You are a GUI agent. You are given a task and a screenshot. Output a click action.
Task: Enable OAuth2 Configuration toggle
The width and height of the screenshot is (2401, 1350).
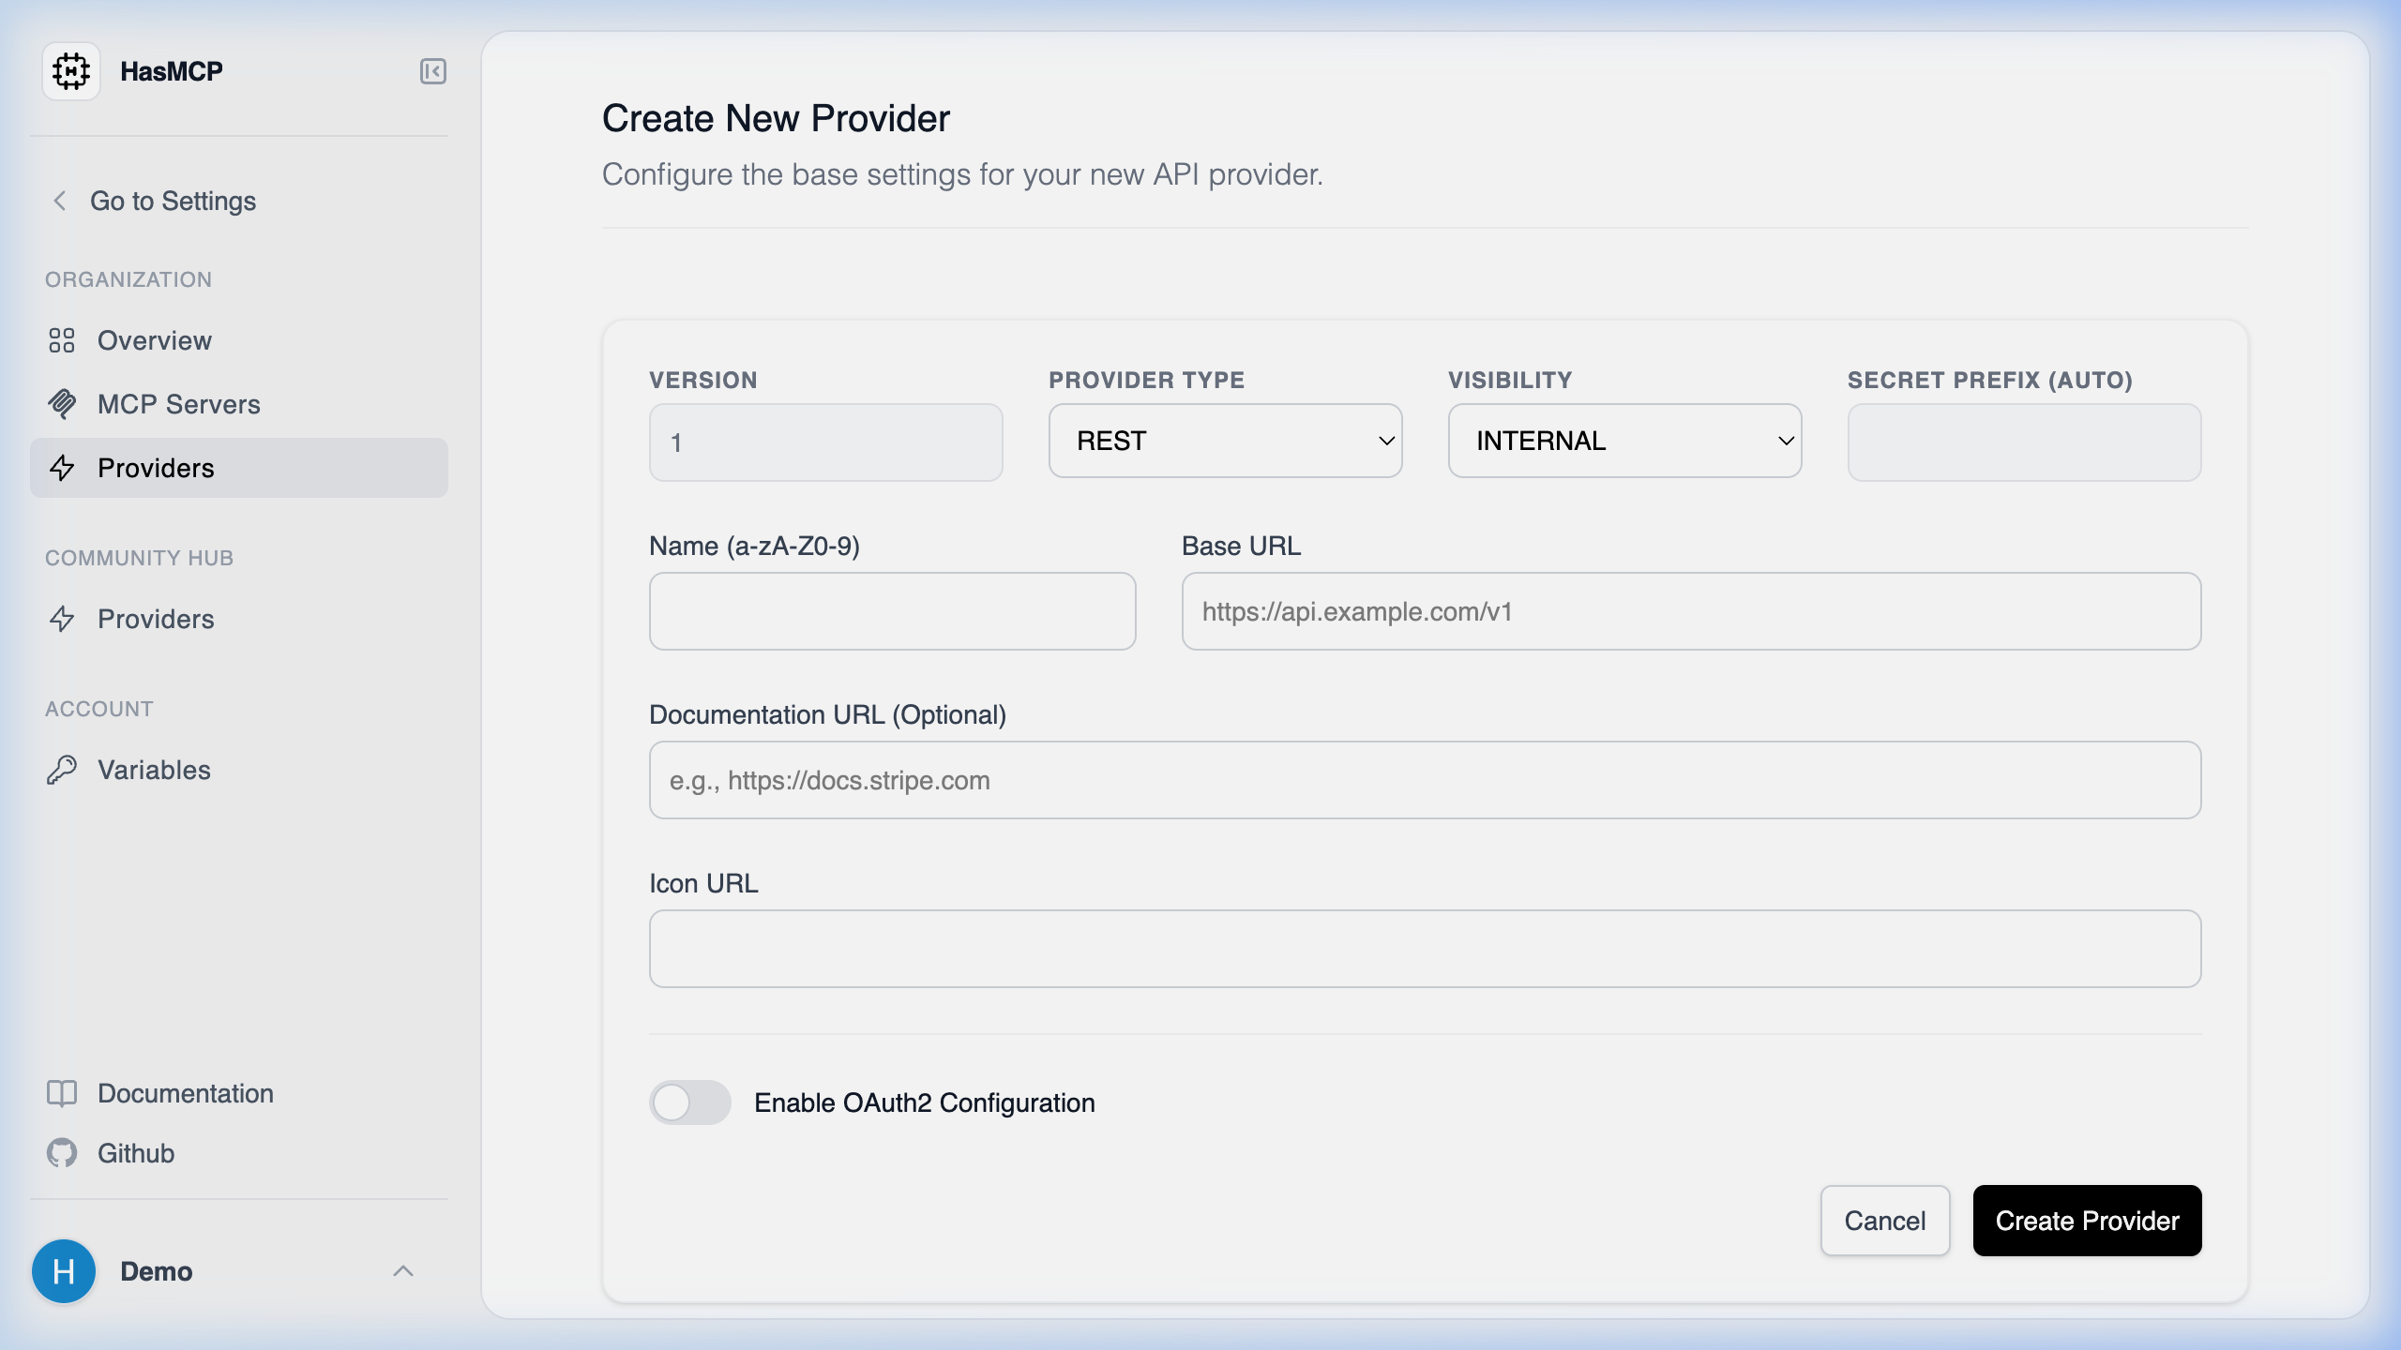pyautogui.click(x=690, y=1102)
